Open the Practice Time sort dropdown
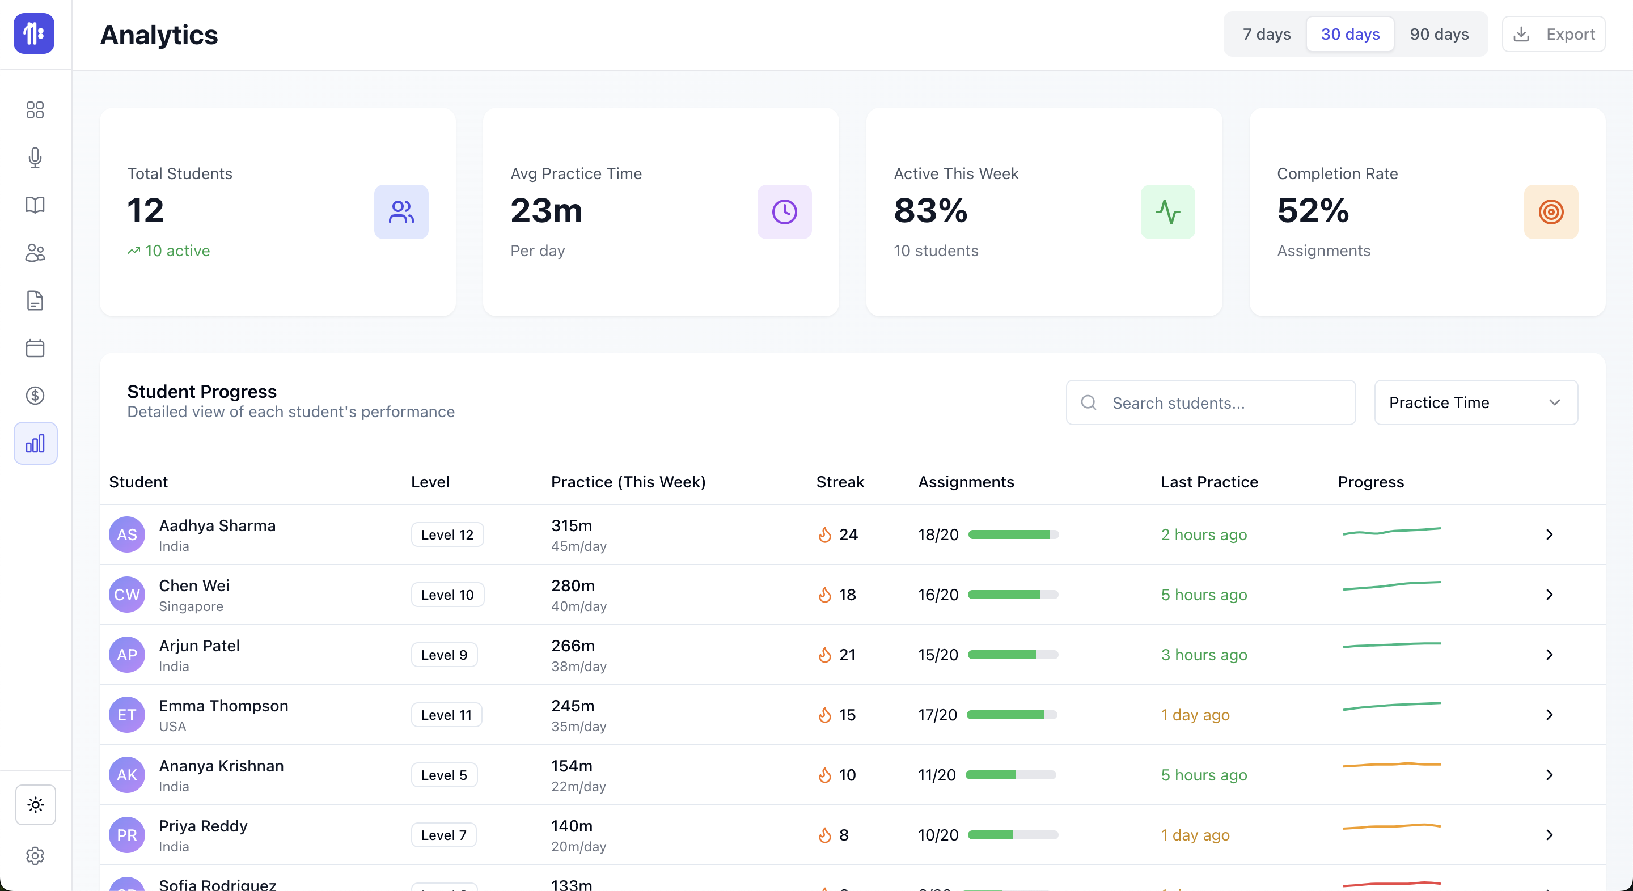 click(1476, 402)
